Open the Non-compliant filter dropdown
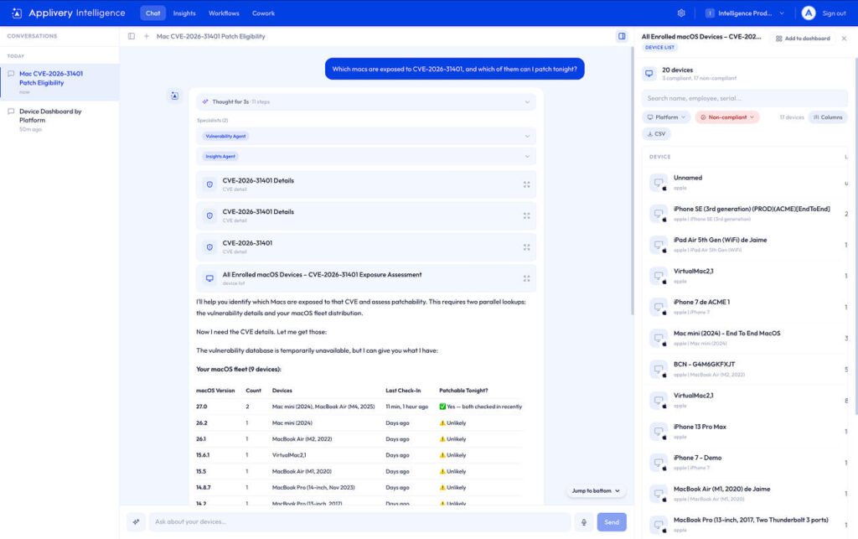The image size is (858, 539). [727, 117]
